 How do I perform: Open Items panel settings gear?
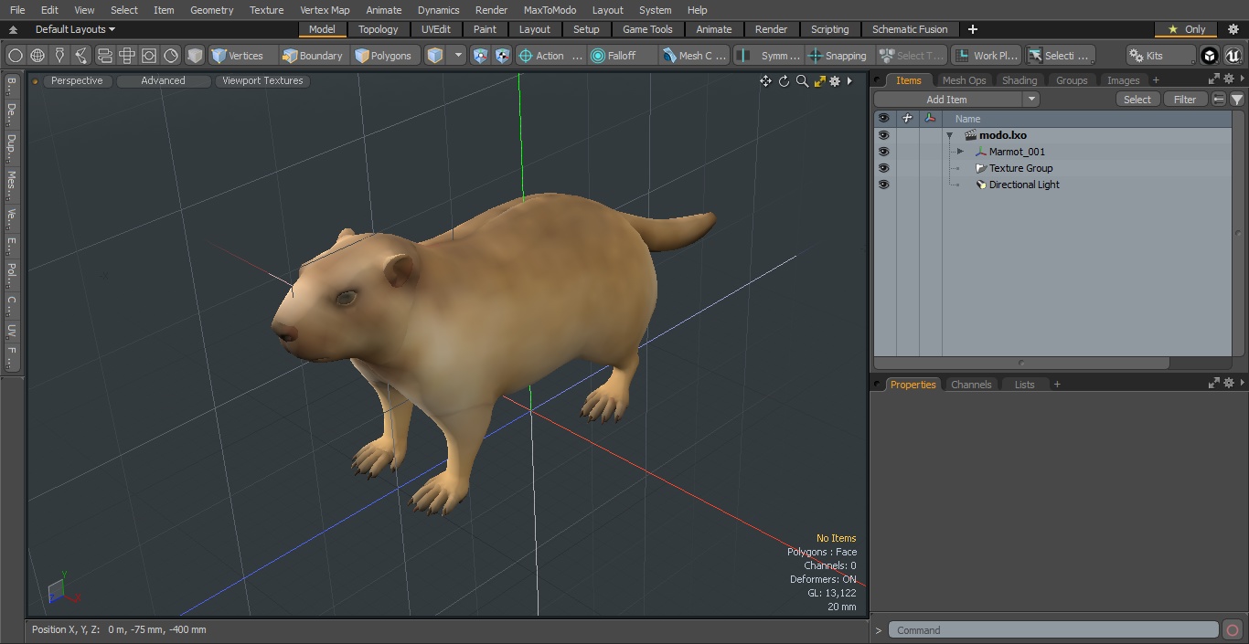tap(1228, 79)
